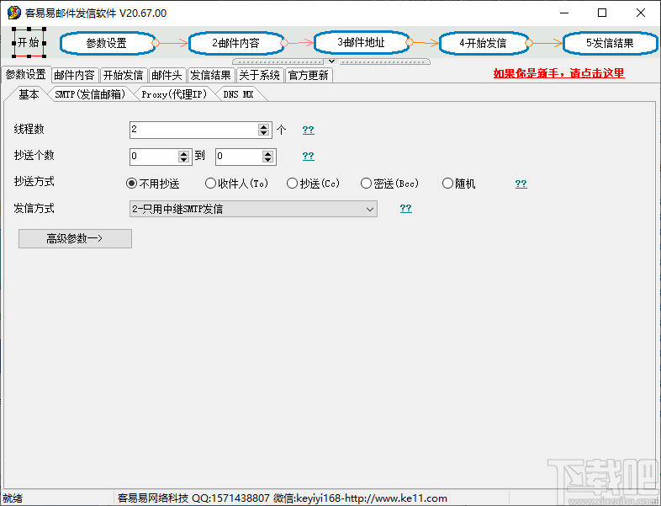The height and width of the screenshot is (506, 661).
Task: Click the 开始 start box in flow bar
Action: (29, 42)
